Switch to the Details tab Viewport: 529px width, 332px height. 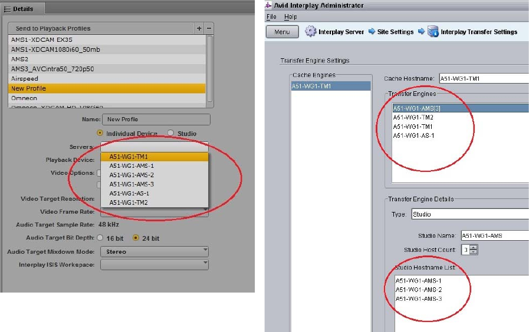point(22,9)
